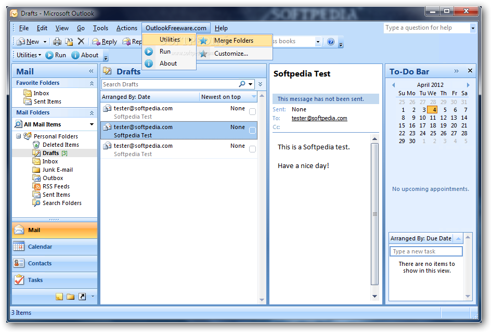Image resolution: width=492 pixels, height=333 pixels.
Task: Open the Go menu
Action: coord(81,28)
